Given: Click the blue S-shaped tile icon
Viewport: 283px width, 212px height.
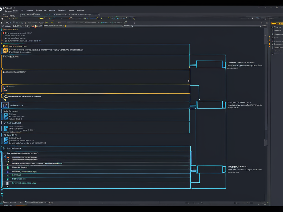Looking at the screenshot, I should (x=6, y=128).
